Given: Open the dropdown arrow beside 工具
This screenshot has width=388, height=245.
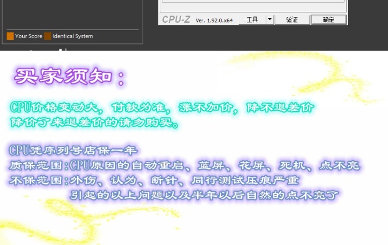Looking at the screenshot, I should (x=270, y=20).
